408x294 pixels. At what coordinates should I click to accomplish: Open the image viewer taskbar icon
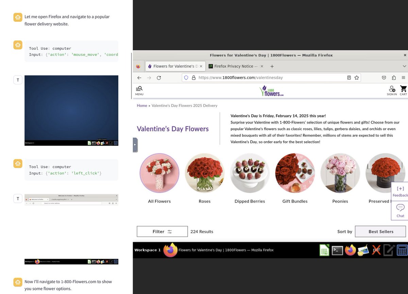point(363,250)
